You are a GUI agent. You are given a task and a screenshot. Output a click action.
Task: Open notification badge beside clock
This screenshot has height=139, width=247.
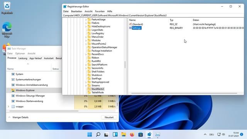pos(242,134)
